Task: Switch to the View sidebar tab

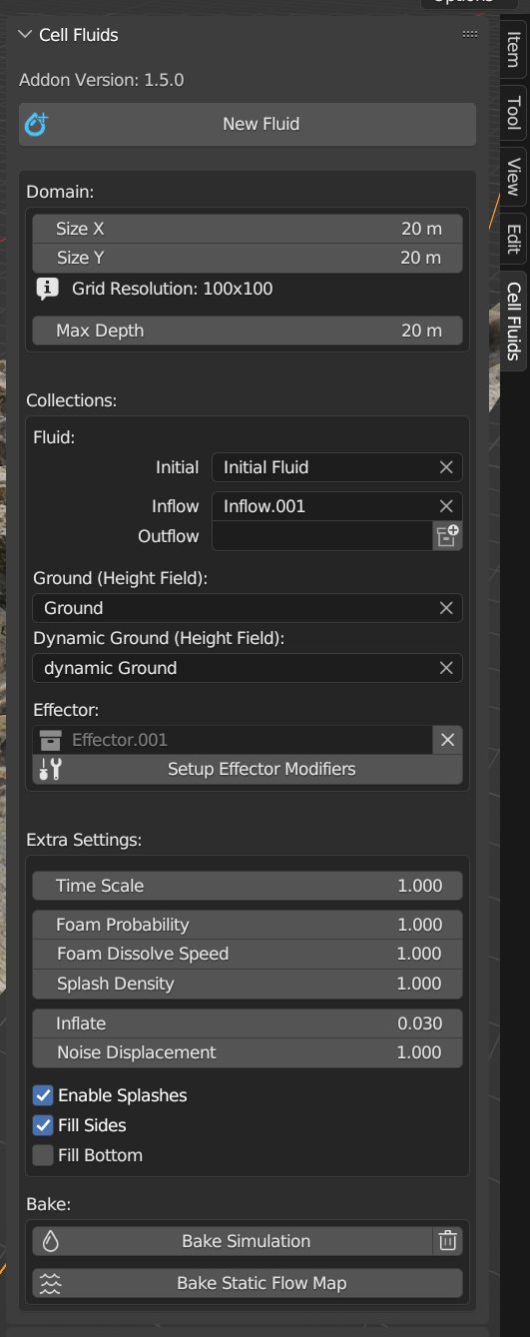Action: coord(513,176)
